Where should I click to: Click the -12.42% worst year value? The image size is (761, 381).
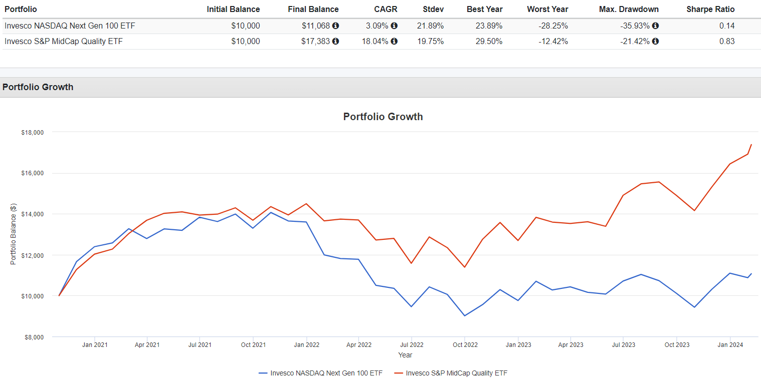(x=553, y=42)
